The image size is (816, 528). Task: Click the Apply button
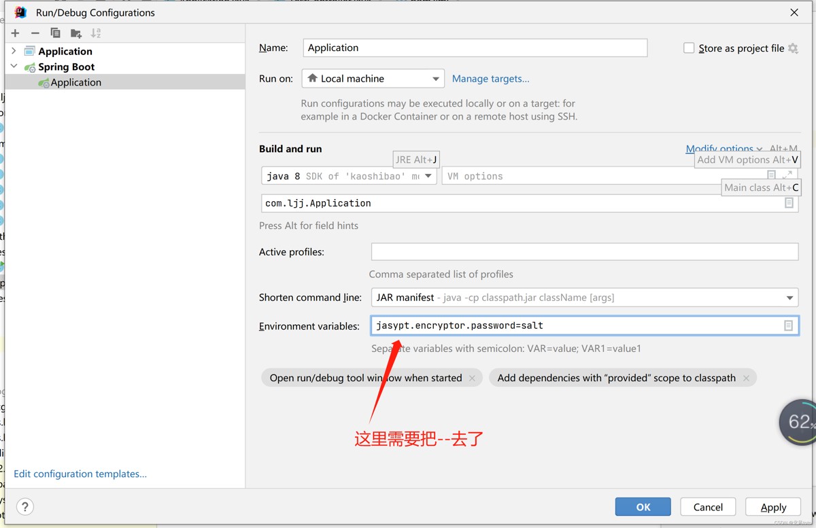point(773,507)
